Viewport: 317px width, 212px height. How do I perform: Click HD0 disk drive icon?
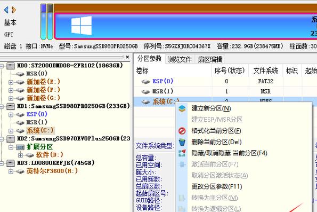click(x=11, y=66)
